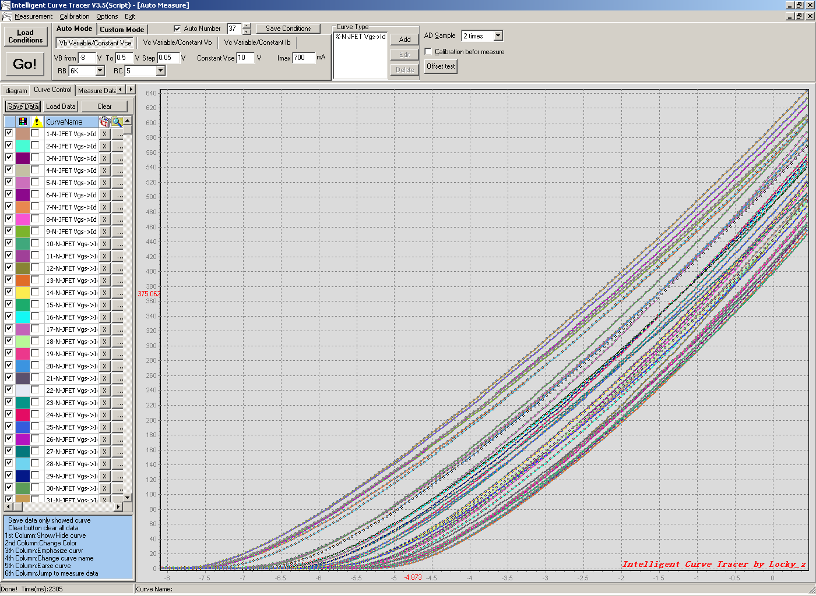Uncheck the Auto Number checkbox

pos(178,29)
